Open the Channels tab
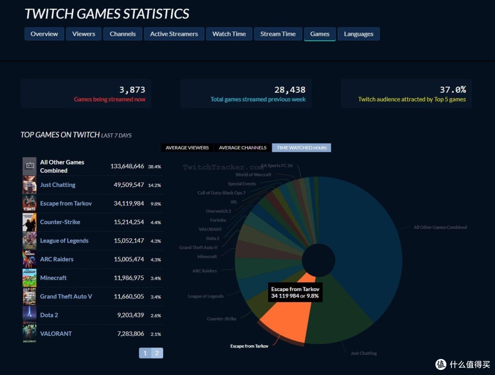The height and width of the screenshot is (375, 495). coord(122,34)
